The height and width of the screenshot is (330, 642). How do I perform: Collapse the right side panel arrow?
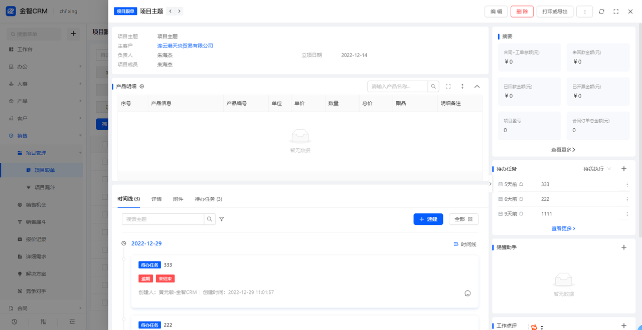pyautogui.click(x=491, y=184)
